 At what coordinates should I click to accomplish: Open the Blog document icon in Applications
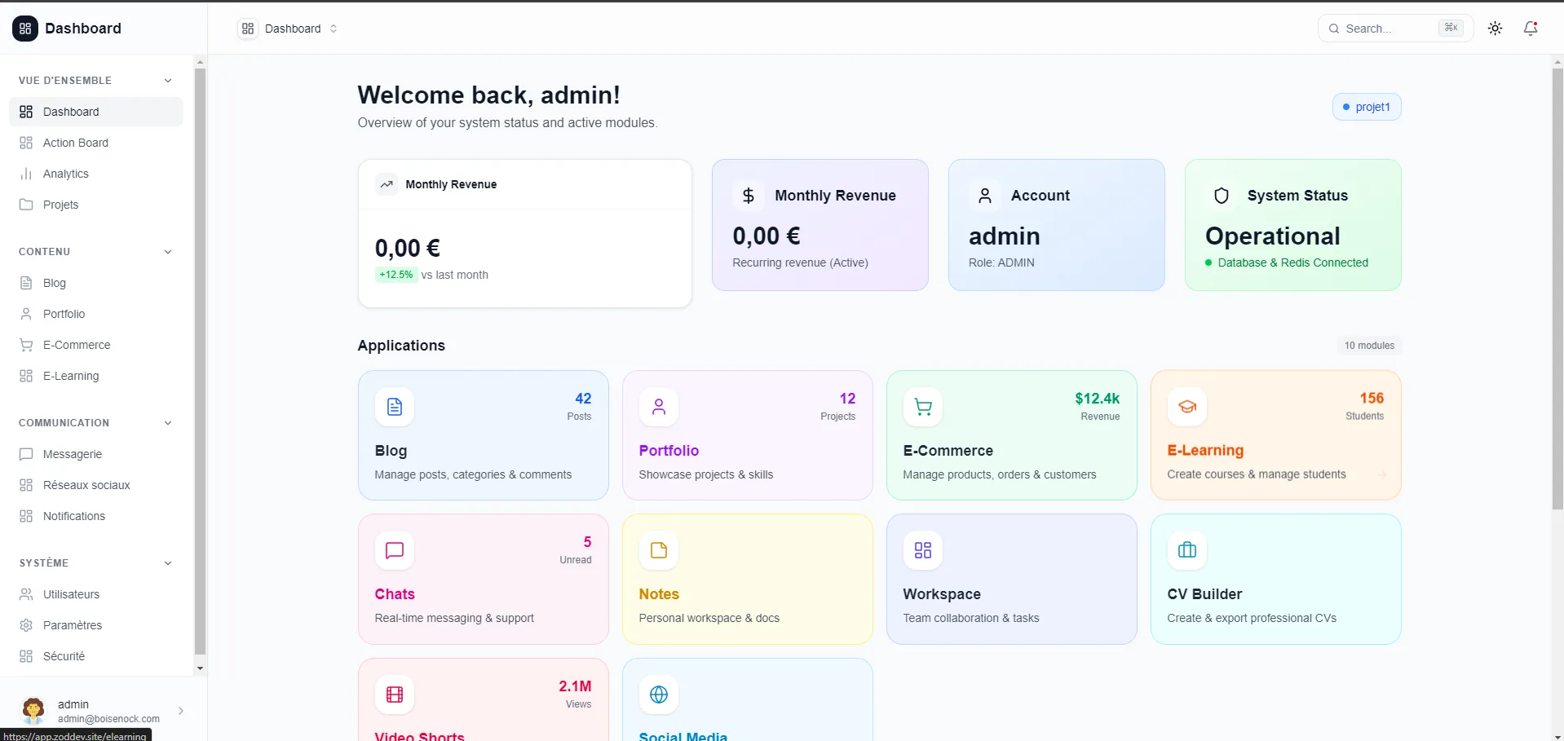pyautogui.click(x=394, y=407)
